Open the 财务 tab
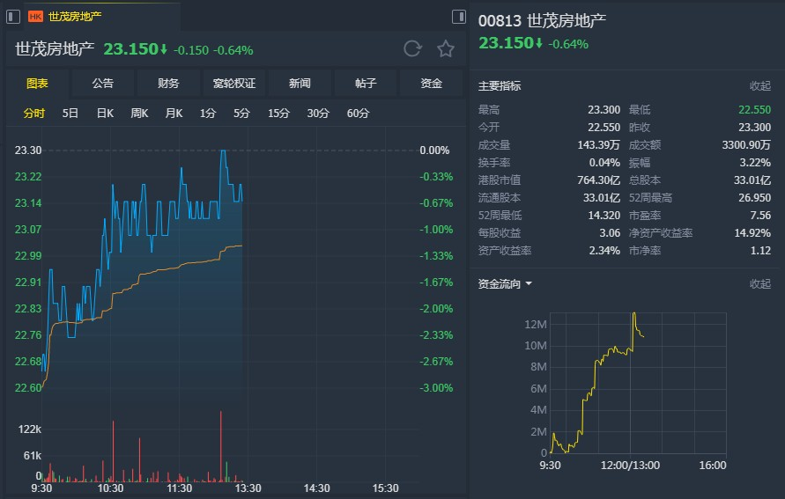This screenshot has width=785, height=499. [168, 84]
